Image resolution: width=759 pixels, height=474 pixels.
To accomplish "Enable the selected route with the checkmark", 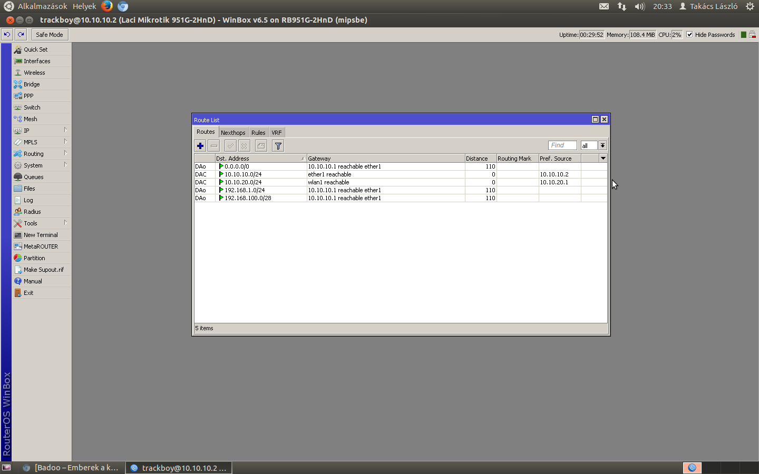I will click(x=230, y=146).
